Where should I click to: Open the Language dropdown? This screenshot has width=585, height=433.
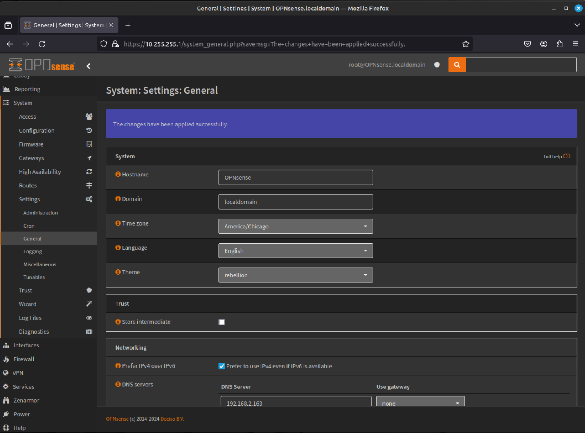(296, 251)
